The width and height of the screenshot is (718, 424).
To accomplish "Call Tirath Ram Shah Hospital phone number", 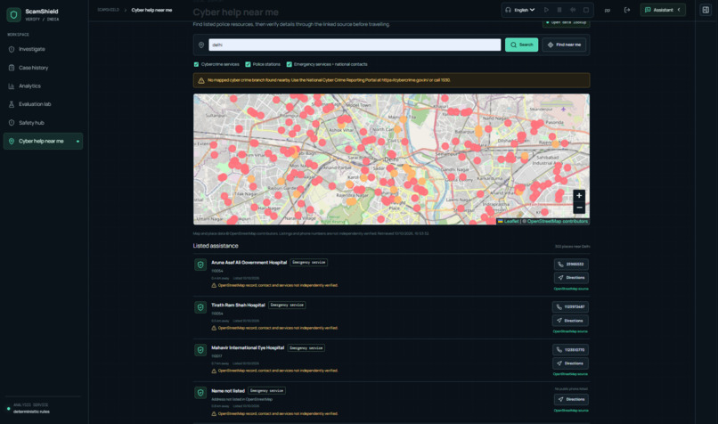I will point(570,306).
